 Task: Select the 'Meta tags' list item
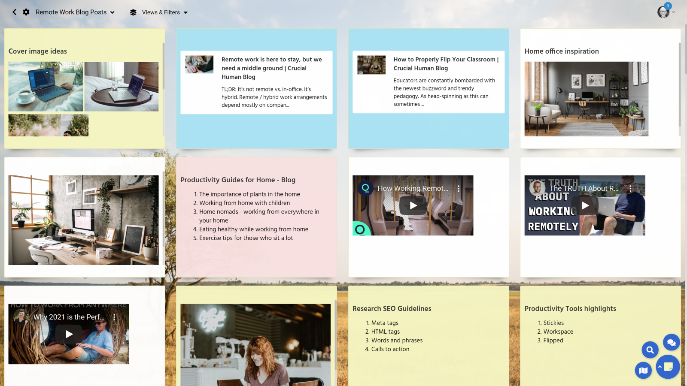(x=385, y=323)
